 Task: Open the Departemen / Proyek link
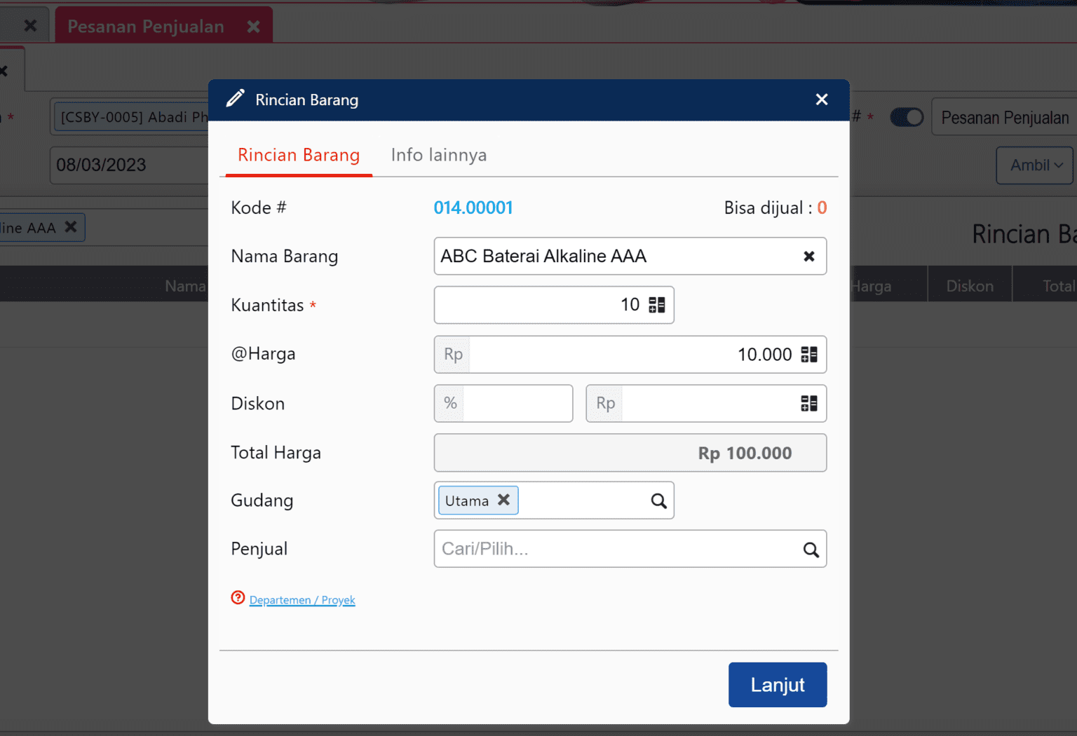pos(302,600)
